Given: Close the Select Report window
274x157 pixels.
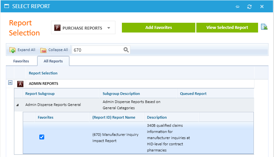Looking at the screenshot, I should pos(262,7).
